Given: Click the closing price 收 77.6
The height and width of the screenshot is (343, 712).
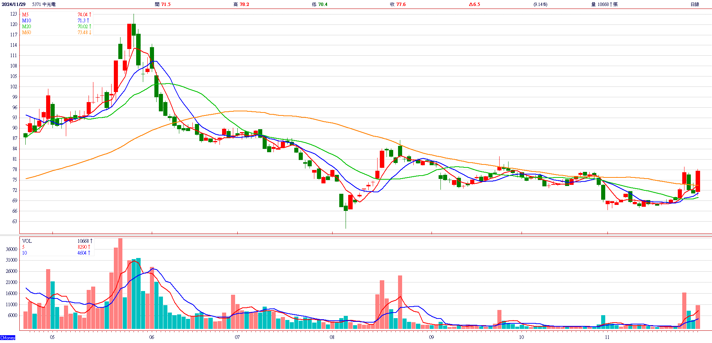Looking at the screenshot, I should click(398, 4).
